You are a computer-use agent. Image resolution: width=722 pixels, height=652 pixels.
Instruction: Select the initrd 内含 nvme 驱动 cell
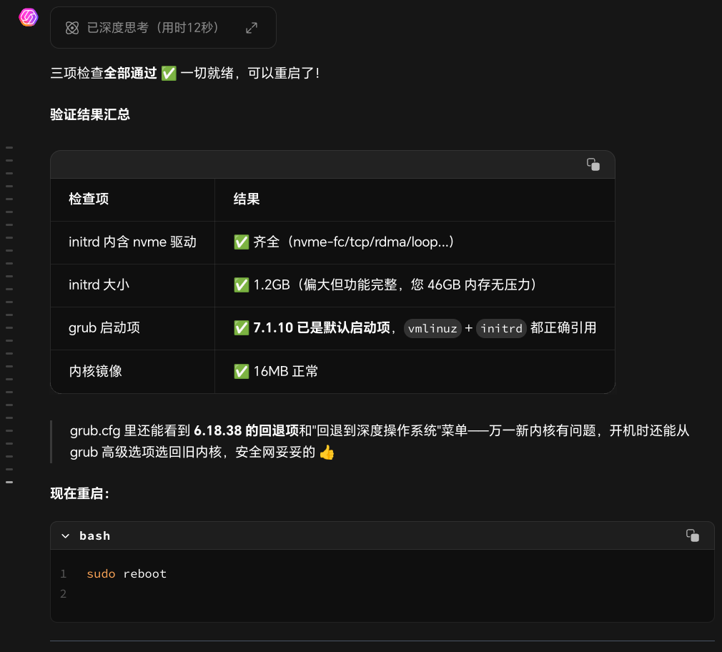pyautogui.click(x=133, y=242)
